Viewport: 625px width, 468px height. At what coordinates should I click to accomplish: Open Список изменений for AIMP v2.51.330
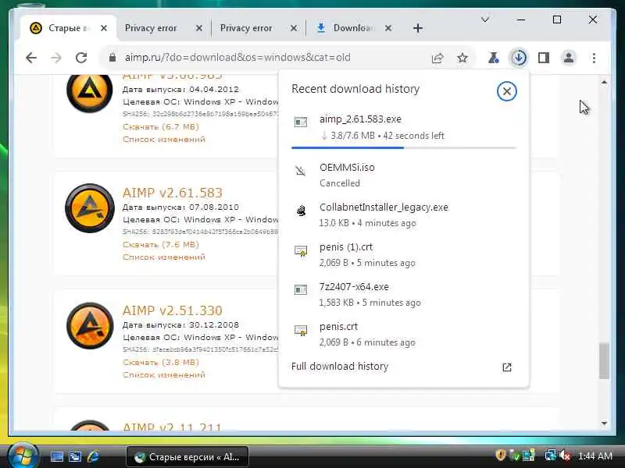(x=164, y=375)
